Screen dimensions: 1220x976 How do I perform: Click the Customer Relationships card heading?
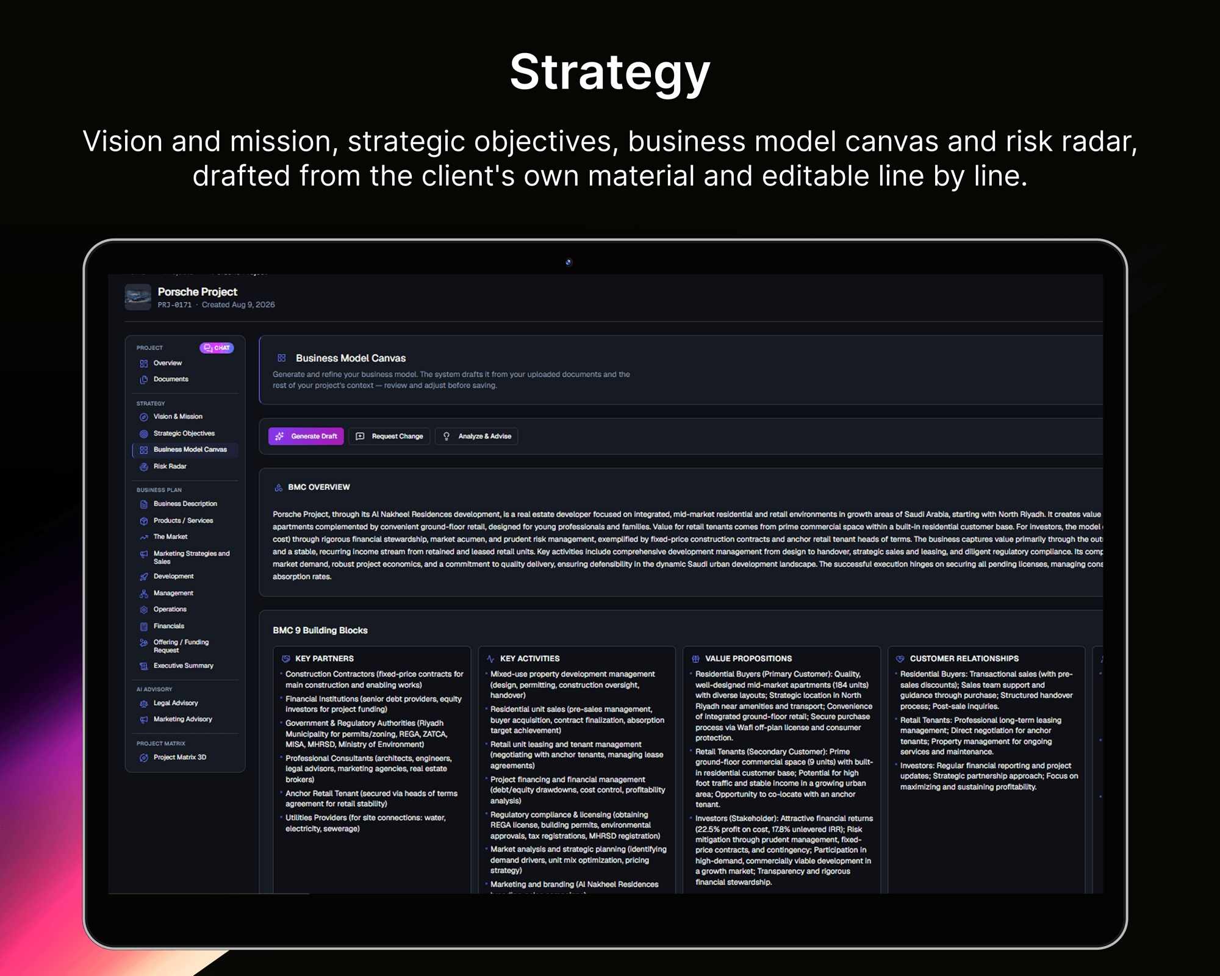pyautogui.click(x=964, y=659)
